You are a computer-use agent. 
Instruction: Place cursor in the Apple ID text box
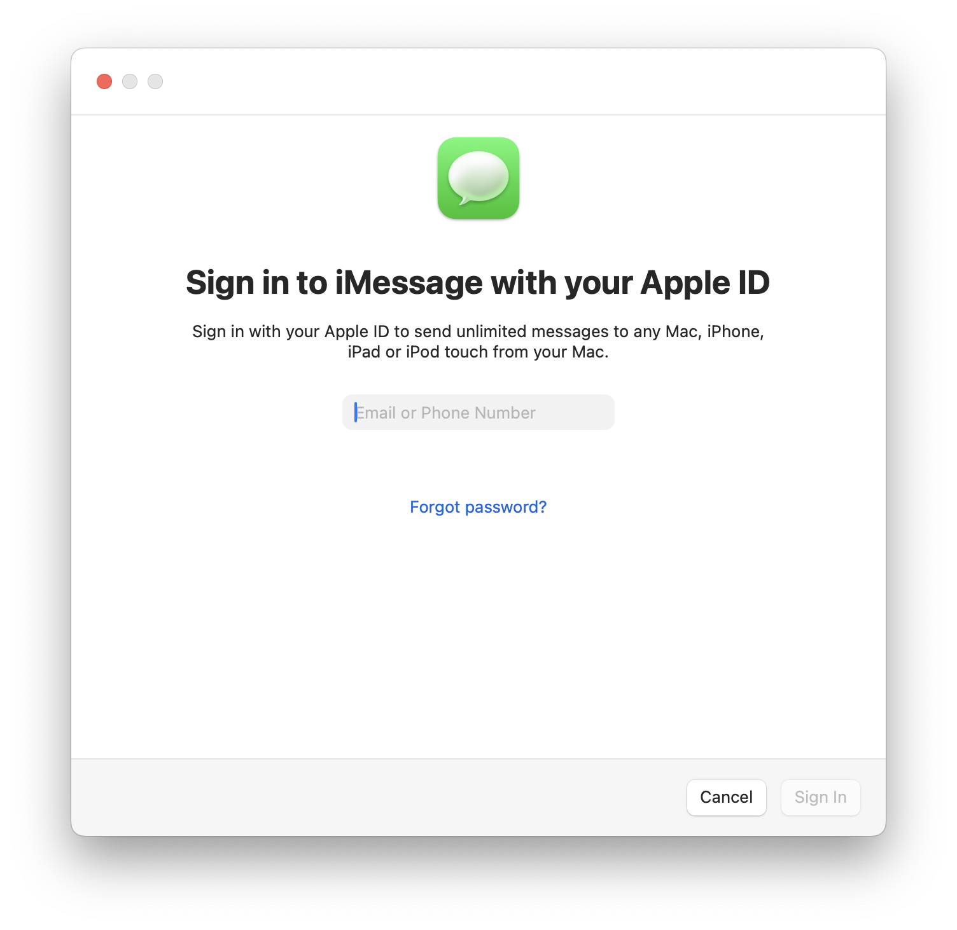[478, 412]
